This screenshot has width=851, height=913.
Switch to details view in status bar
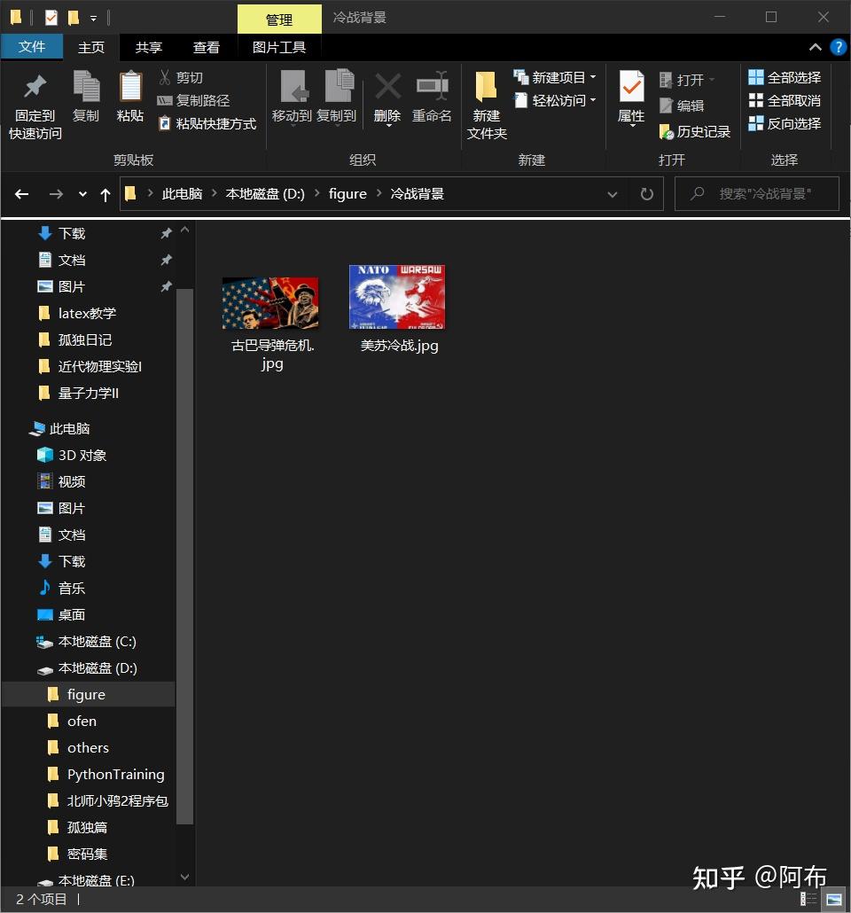[808, 899]
